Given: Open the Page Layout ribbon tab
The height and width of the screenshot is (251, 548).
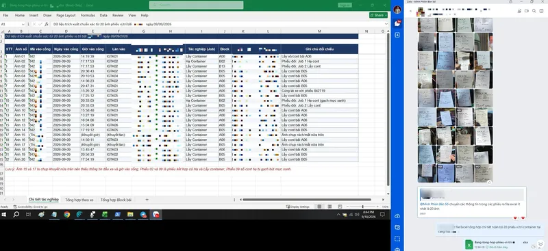Looking at the screenshot, I should 66,15.
